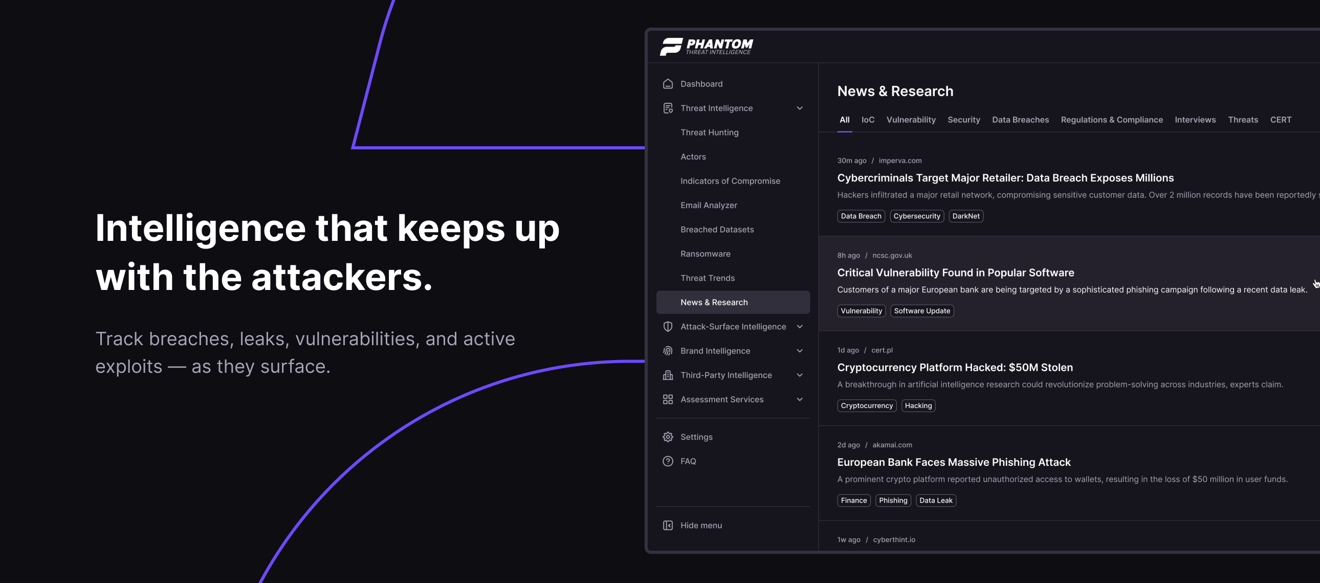Click the FAQ question mark icon
Screen dimensions: 1320x583
668,461
